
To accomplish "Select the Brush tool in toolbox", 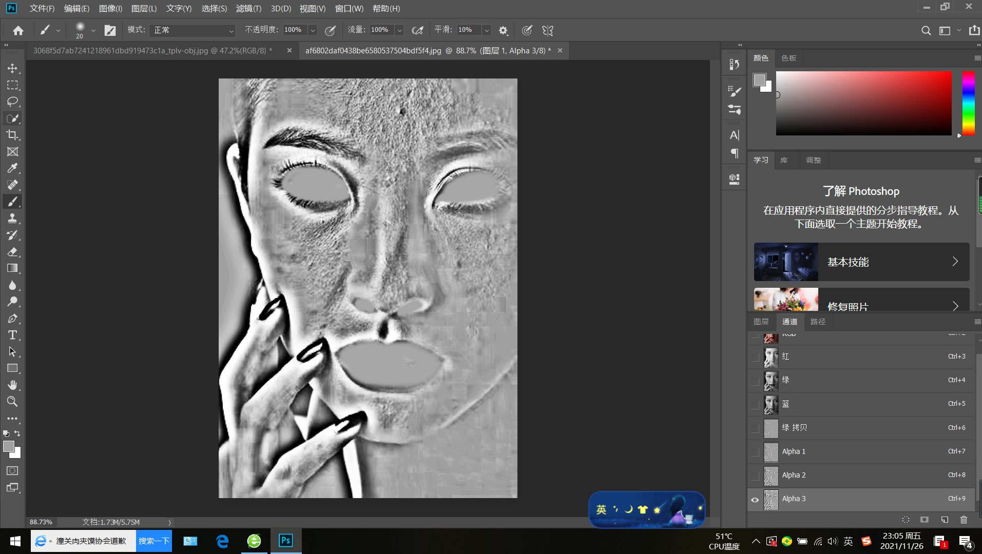I will coord(12,202).
